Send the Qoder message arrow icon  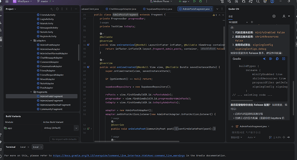[x=288, y=137]
